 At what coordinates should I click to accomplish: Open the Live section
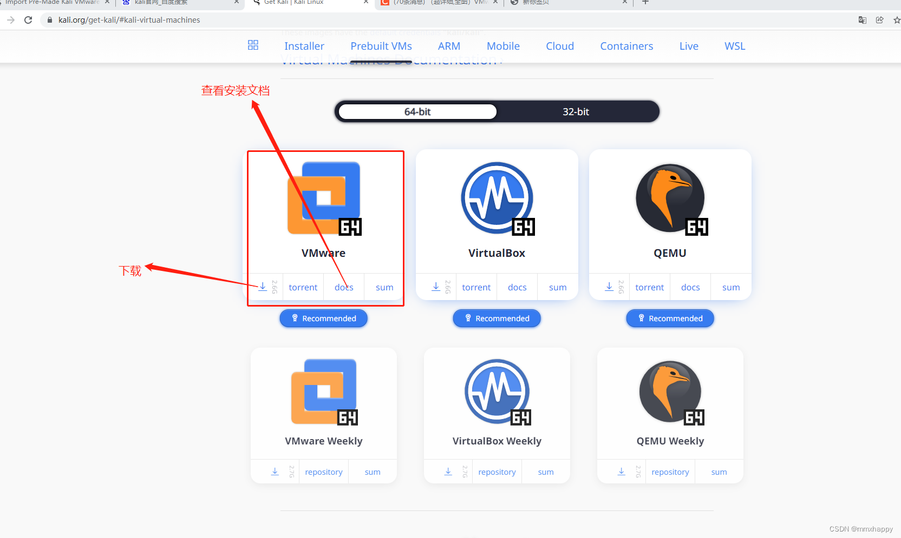tap(689, 46)
